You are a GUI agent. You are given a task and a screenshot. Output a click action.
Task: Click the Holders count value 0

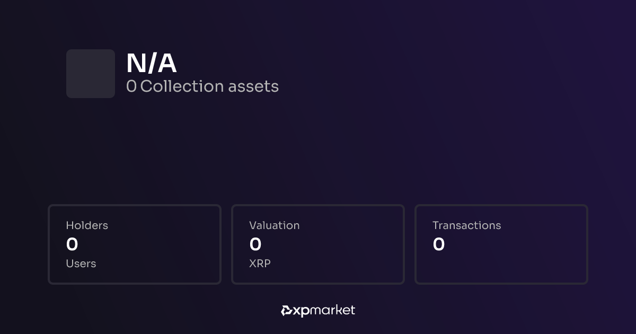[x=72, y=244]
